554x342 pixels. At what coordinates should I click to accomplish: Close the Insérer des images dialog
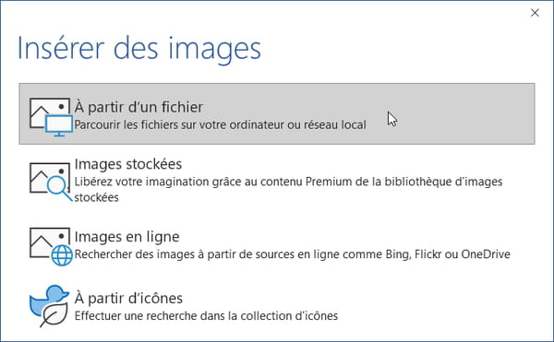(x=535, y=13)
